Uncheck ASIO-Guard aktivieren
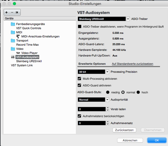Image resolution: width=168 pixels, height=146 pixels. pos(79,85)
